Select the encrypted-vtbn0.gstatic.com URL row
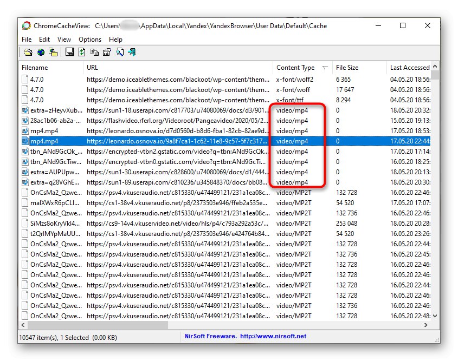The image size is (458, 361). click(224, 162)
